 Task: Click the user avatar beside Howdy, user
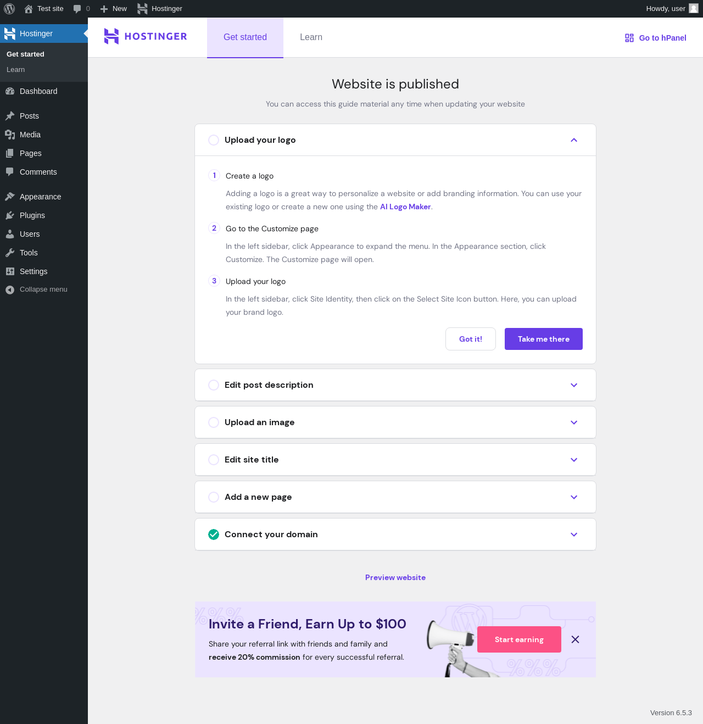(x=694, y=8)
